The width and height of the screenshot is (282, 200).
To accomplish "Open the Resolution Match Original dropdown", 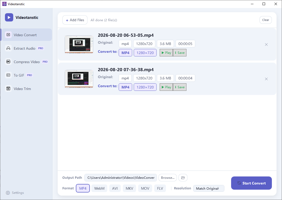I will (x=209, y=188).
